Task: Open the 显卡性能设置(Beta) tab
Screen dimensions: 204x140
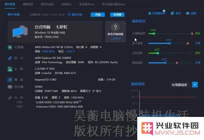Action: pyautogui.click(x=113, y=4)
